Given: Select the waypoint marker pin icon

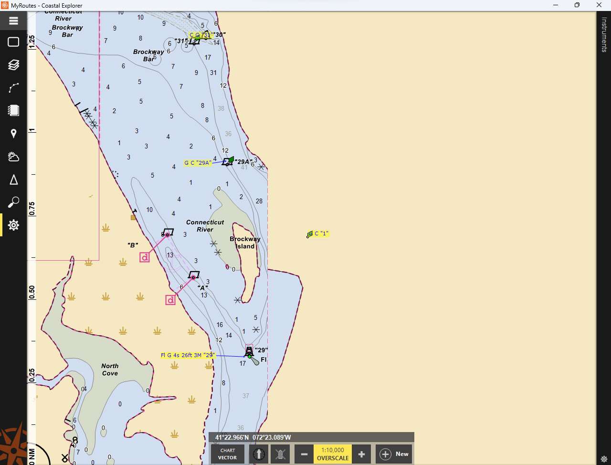Looking at the screenshot, I should point(13,134).
